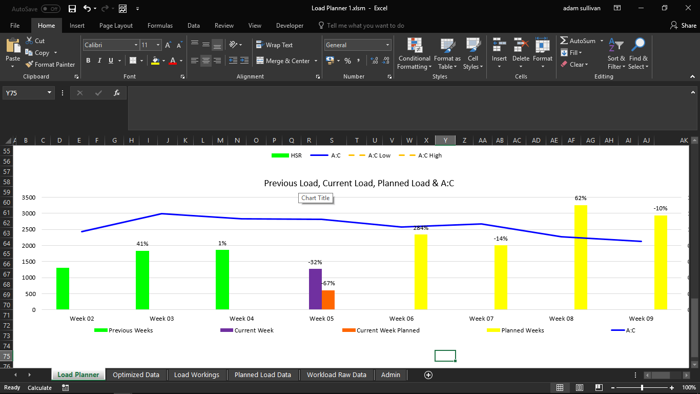Toggle the AutoSave switch
This screenshot has height=394, width=700.
(50, 9)
